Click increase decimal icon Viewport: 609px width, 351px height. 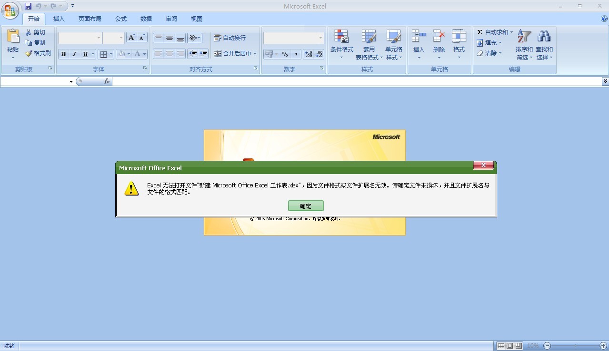pos(309,54)
